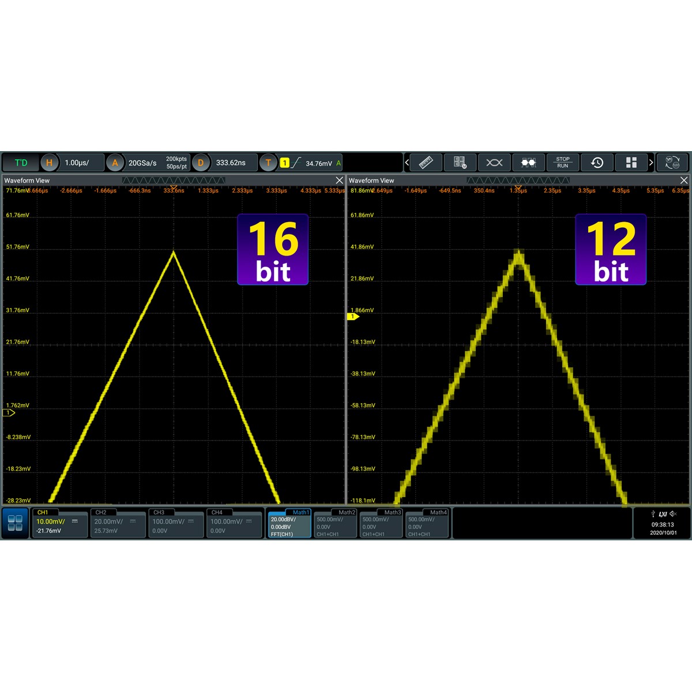The height and width of the screenshot is (692, 692).
Task: Click the T'D trigger status button
Action: coord(21,163)
